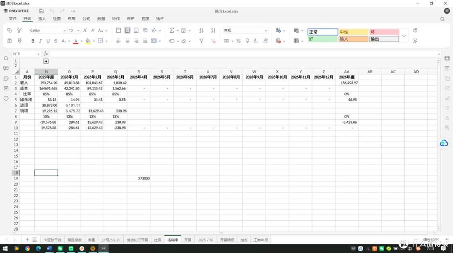Click the save icon in title bar

click(x=41, y=11)
